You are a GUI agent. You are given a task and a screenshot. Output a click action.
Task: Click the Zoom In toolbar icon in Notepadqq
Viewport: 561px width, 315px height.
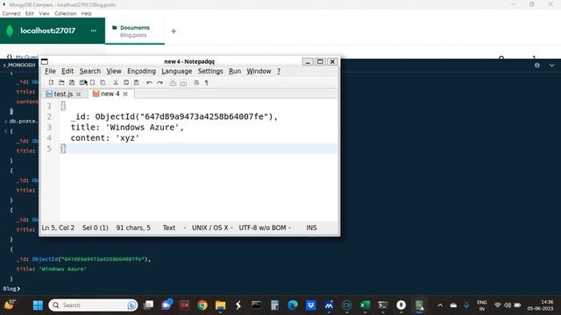(173, 82)
